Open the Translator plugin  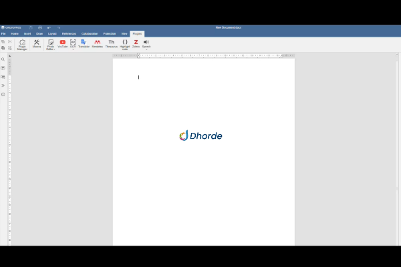(x=84, y=44)
